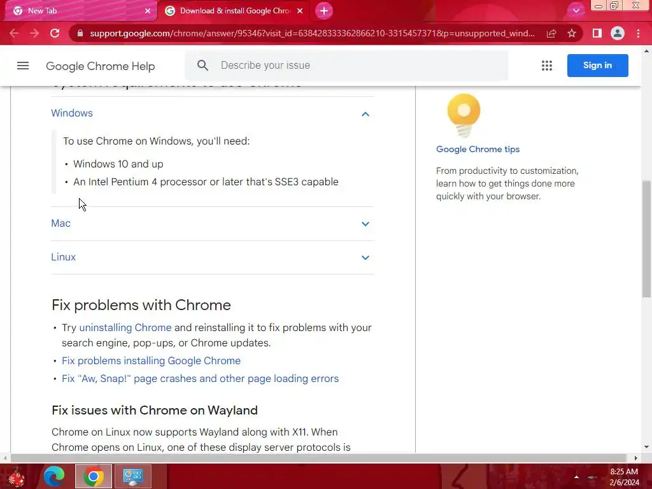Launch Microsoft Edge from taskbar
Image resolution: width=652 pixels, height=489 pixels.
54,476
